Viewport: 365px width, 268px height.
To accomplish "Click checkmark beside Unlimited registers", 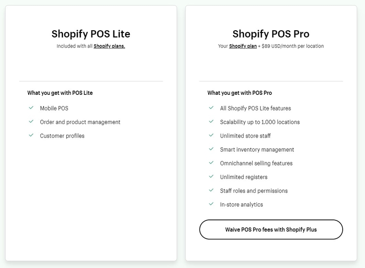I will [211, 177].
